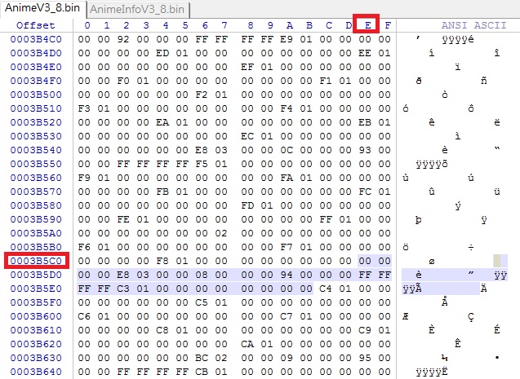Image resolution: width=520 pixels, height=379 pixels.
Task: Click byte 92 in row 0003B4C0
Action: point(125,38)
